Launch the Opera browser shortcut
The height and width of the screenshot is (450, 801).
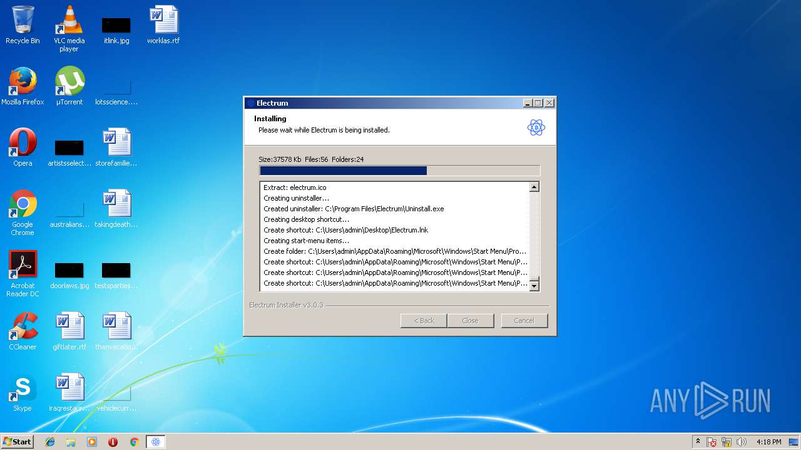click(x=23, y=147)
